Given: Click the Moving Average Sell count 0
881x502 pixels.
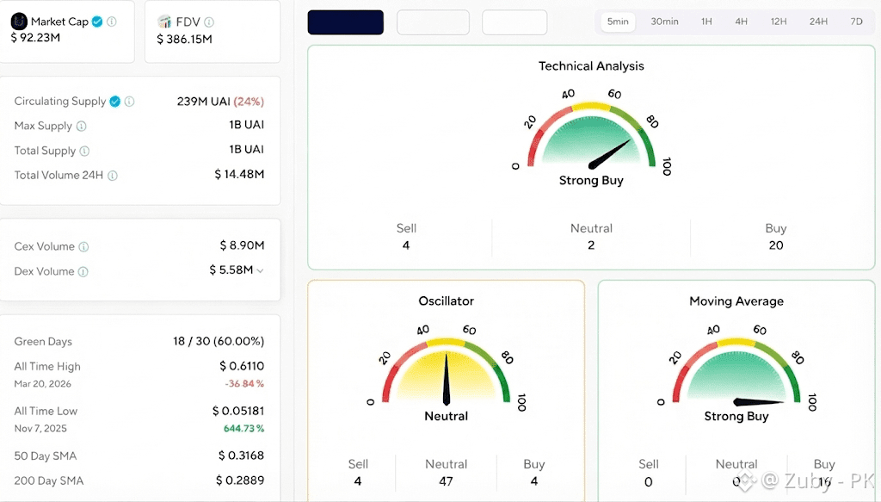Looking at the screenshot, I should 649,481.
